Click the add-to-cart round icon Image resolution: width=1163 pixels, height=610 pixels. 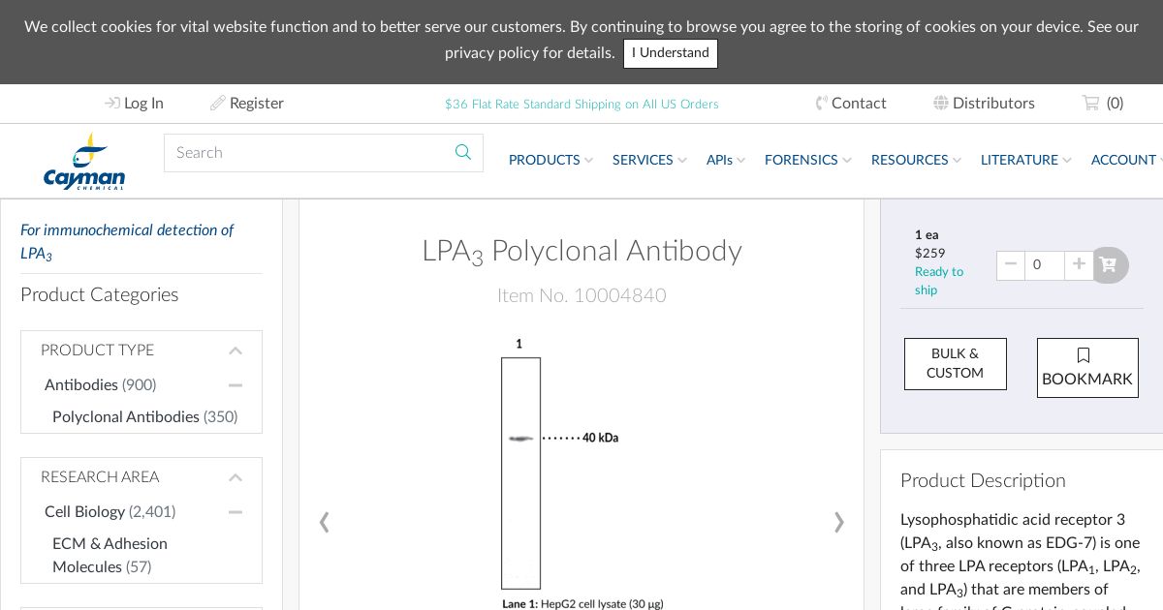1110,265
